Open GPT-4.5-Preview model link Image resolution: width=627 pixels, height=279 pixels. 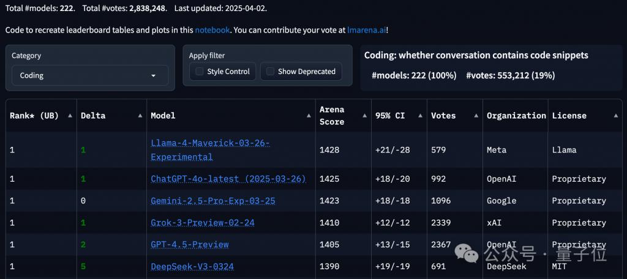pos(190,244)
